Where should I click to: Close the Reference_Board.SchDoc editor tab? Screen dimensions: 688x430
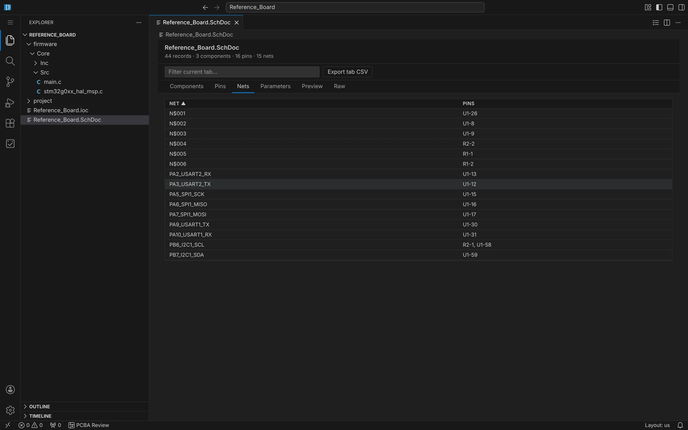(236, 22)
